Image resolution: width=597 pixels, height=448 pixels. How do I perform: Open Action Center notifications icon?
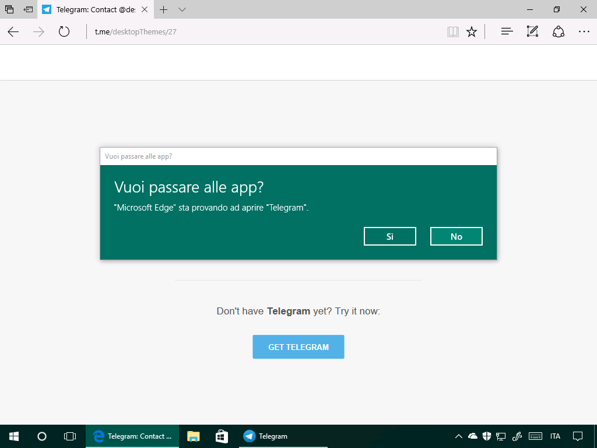578,436
